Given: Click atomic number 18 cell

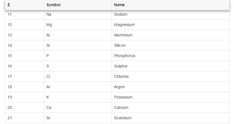Looking at the screenshot, I should tap(25, 87).
